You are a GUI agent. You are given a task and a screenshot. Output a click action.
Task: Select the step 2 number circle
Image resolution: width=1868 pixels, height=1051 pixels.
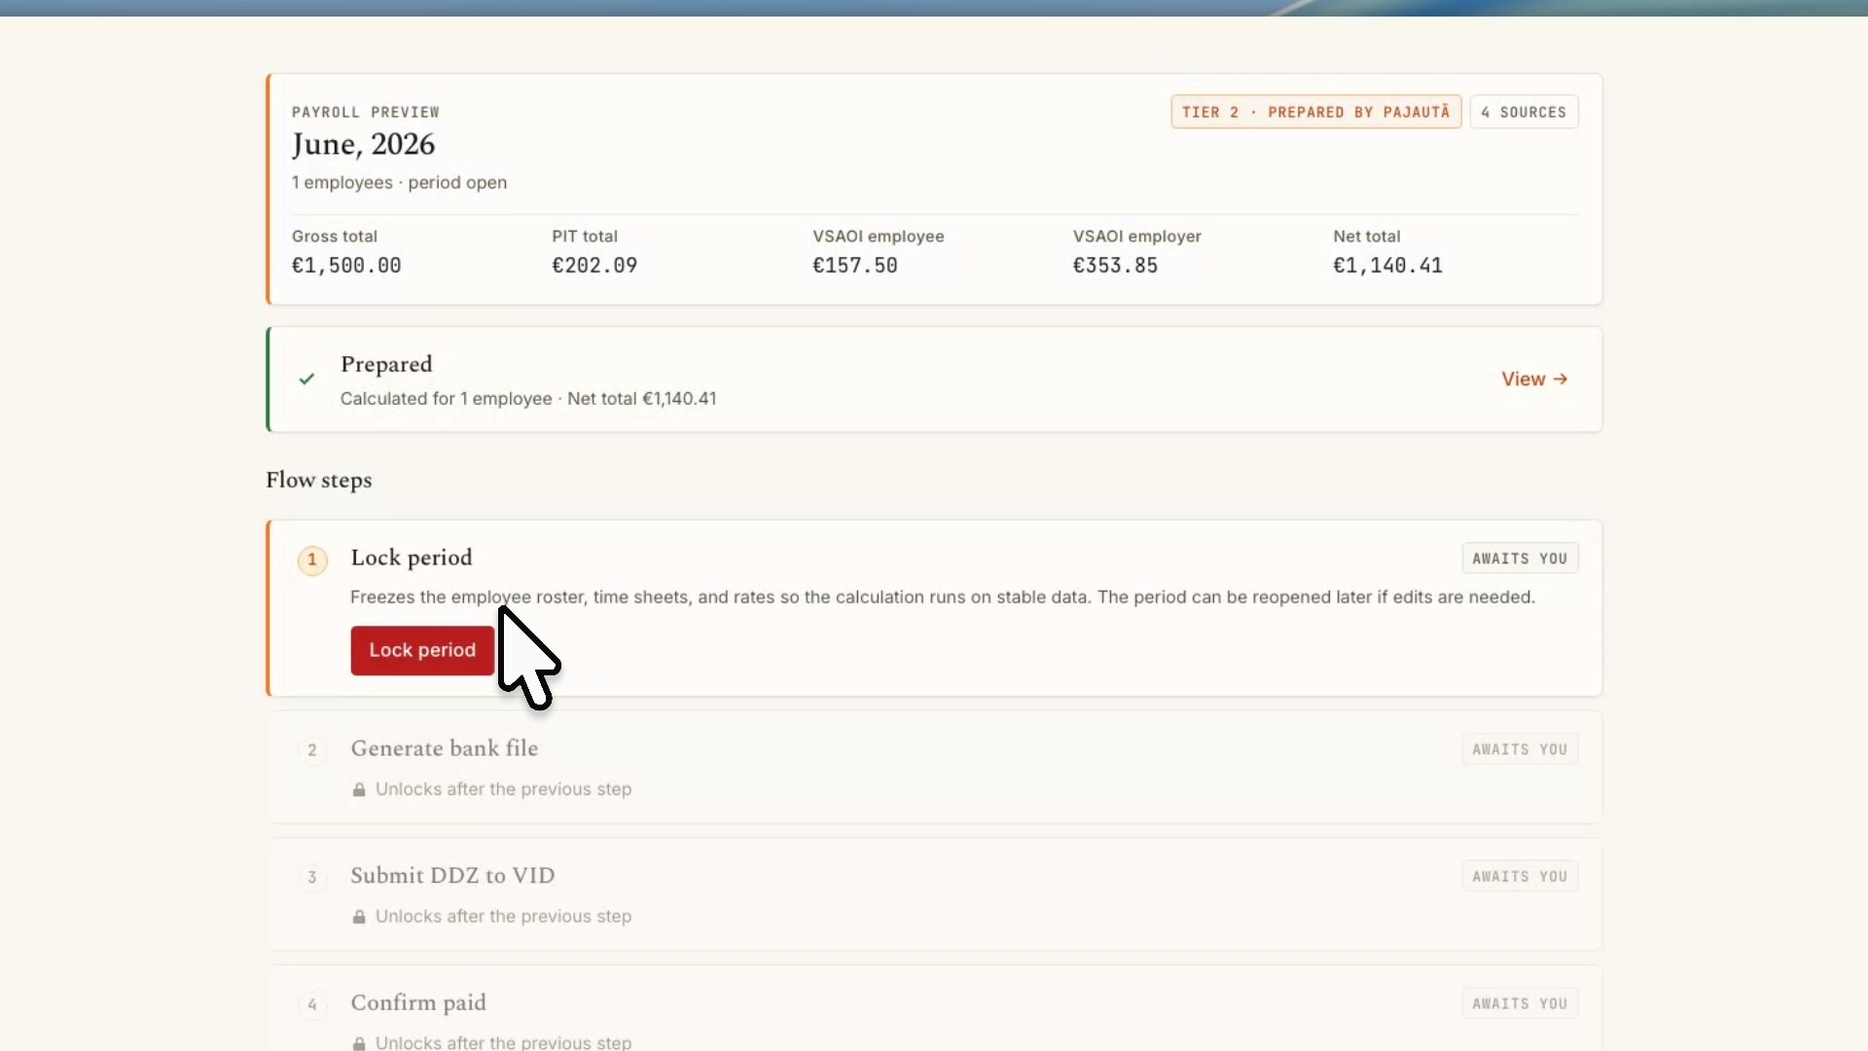pyautogui.click(x=312, y=750)
